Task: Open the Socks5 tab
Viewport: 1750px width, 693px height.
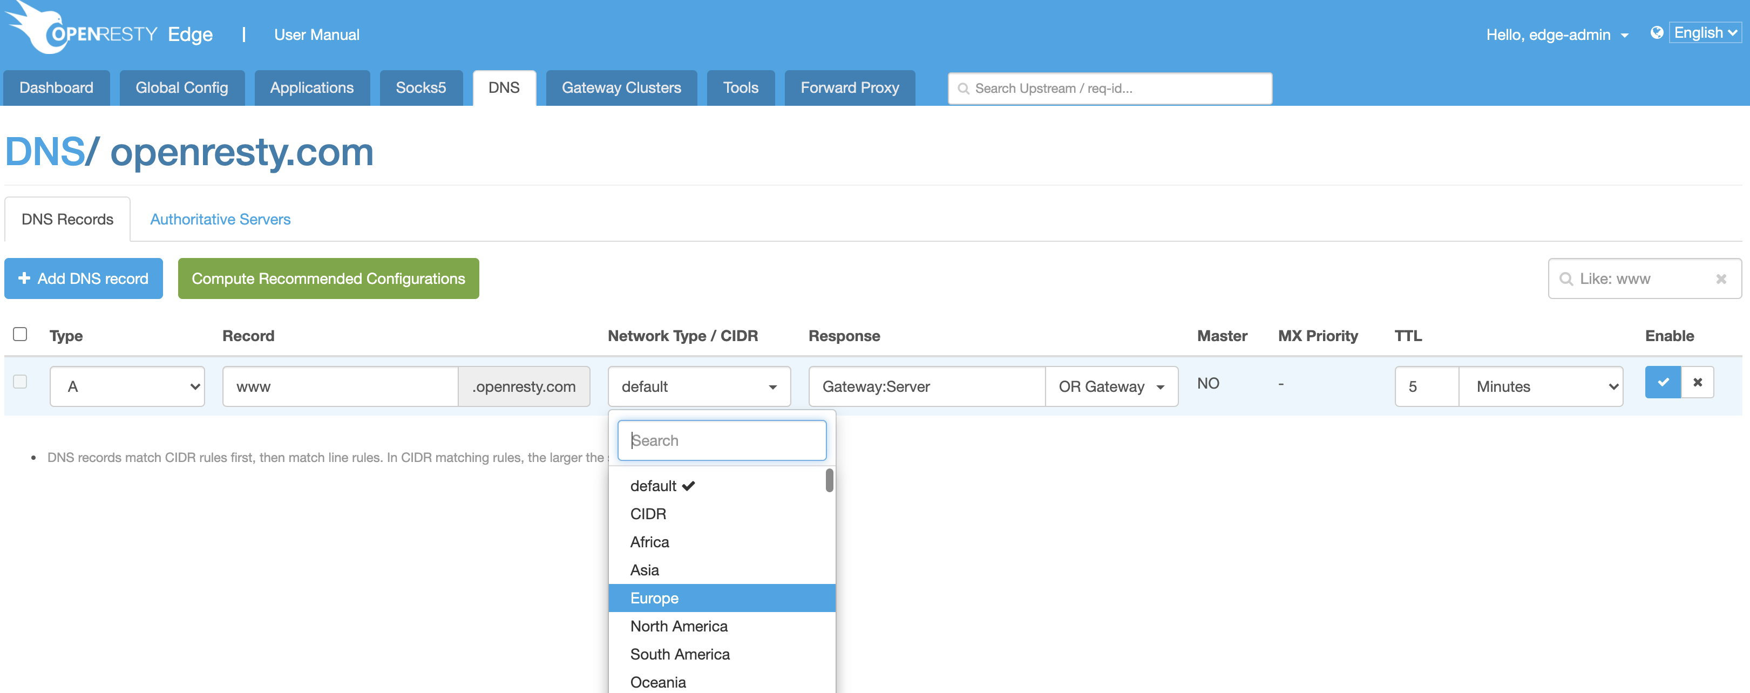Action: 420,87
